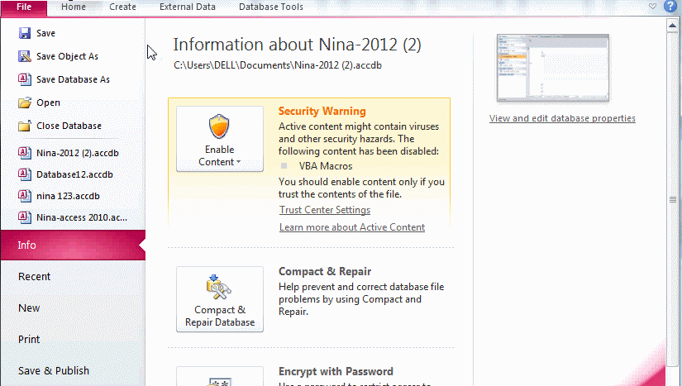Open Trust Center Settings link
This screenshot has height=386, width=682.
click(324, 210)
